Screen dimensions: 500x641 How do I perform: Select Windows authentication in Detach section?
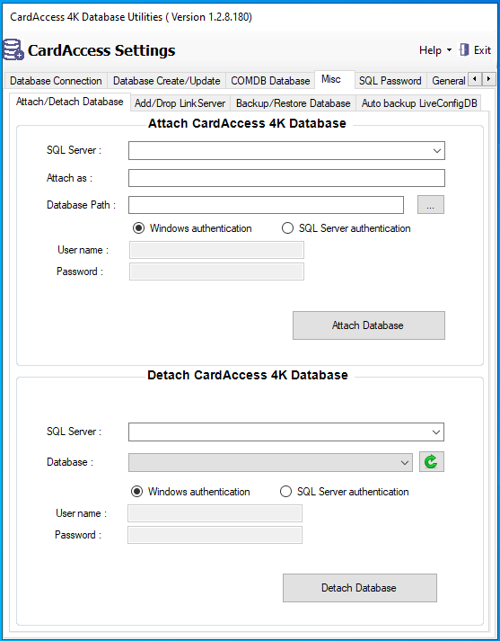[190, 492]
